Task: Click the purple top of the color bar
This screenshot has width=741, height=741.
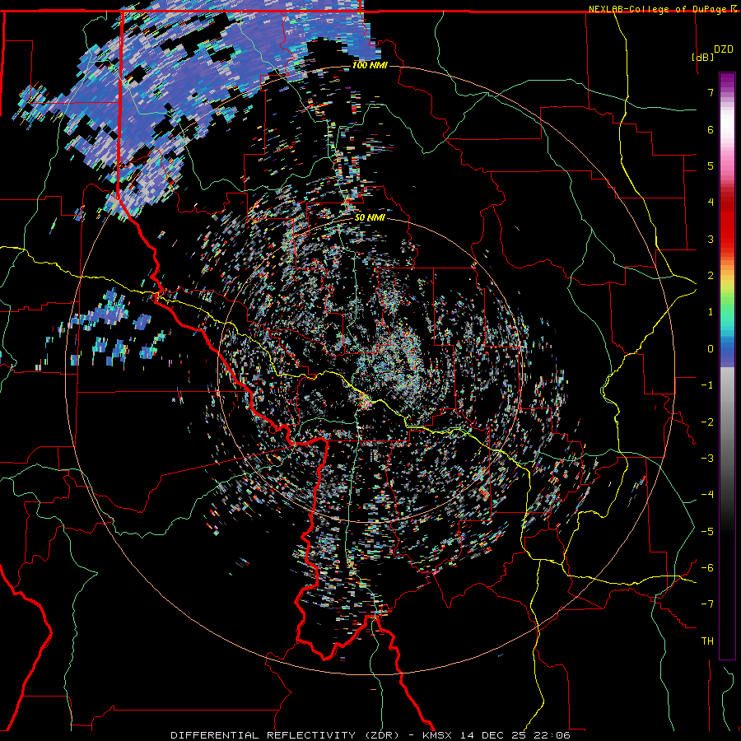Action: pyautogui.click(x=727, y=81)
